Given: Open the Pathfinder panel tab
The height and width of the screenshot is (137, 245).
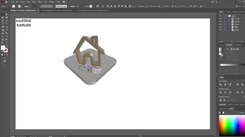Looking at the screenshot, I should pyautogui.click(x=222, y=105).
